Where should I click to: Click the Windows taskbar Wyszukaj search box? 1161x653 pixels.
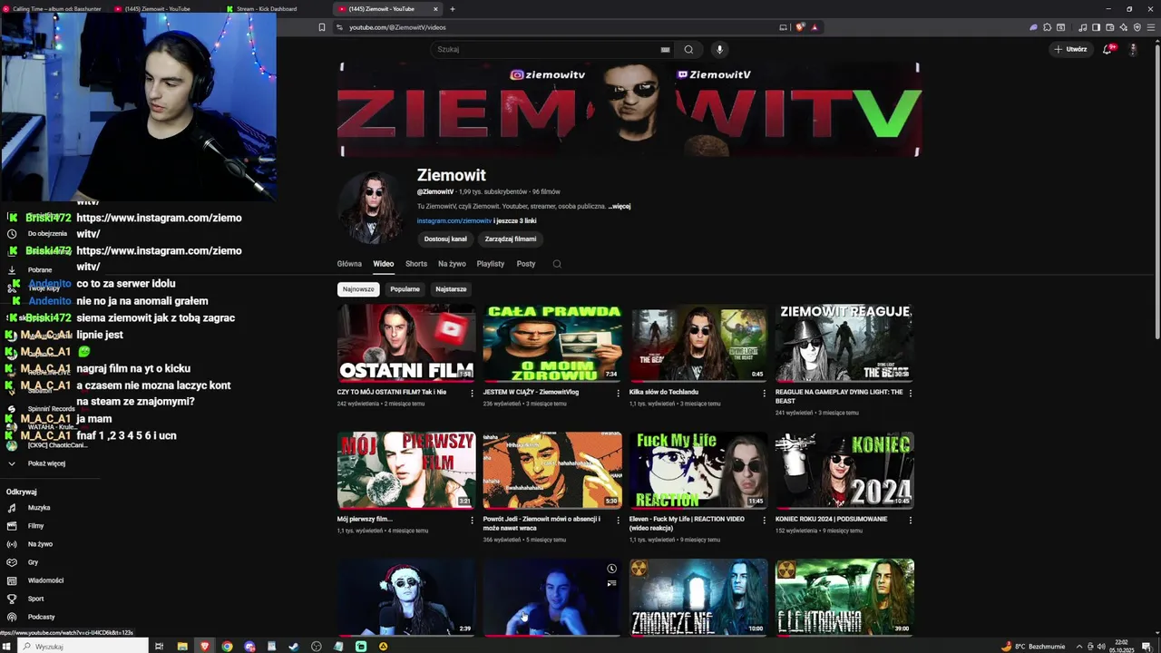(83, 646)
